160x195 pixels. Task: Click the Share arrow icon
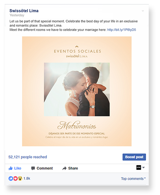pos(64,168)
